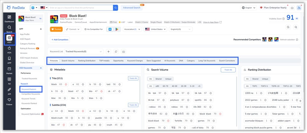307x133 pixels.
Task: Switch to the AI Keywords tab
Action: tap(170, 61)
